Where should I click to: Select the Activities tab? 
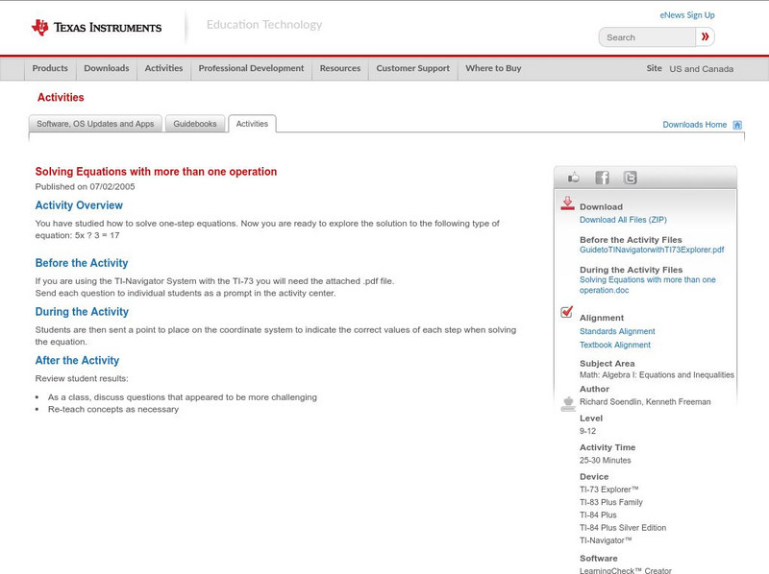click(252, 124)
